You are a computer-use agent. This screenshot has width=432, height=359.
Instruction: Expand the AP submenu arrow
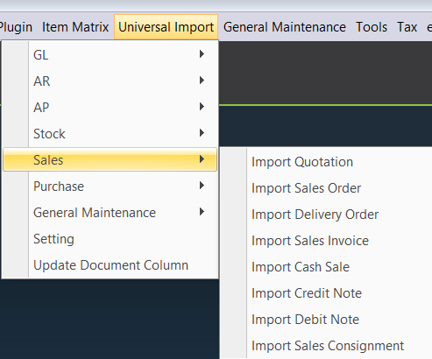pyautogui.click(x=202, y=107)
